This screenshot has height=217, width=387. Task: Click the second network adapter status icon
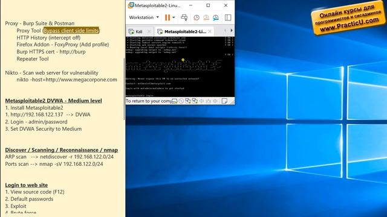(x=195, y=101)
